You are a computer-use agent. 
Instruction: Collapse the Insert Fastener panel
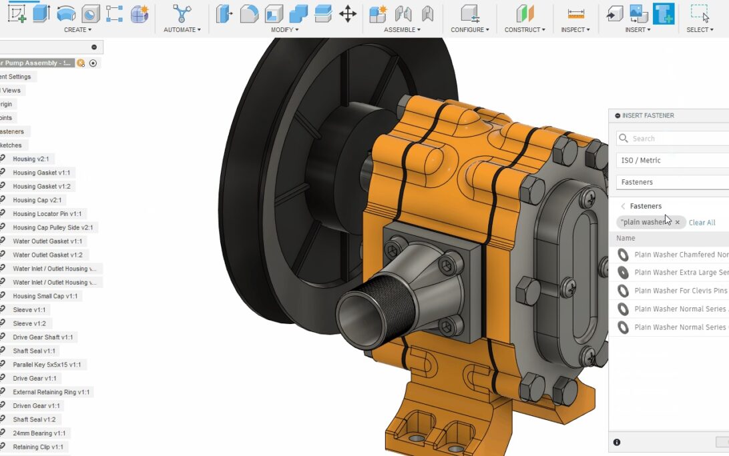[618, 116]
